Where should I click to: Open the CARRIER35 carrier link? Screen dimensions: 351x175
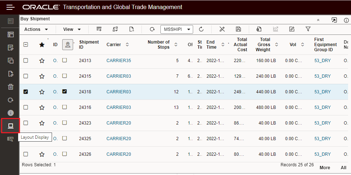[x=119, y=61]
